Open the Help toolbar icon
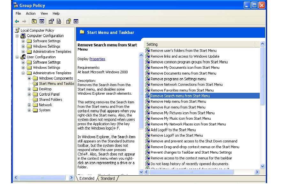Screen dimensions: 284x184 69,21
